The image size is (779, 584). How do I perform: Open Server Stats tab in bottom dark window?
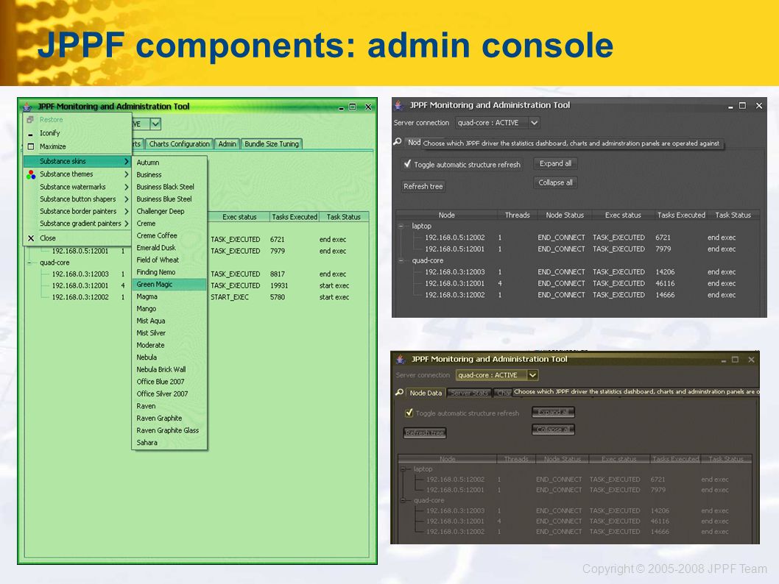coord(470,393)
